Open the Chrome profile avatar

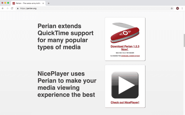pos(177,8)
